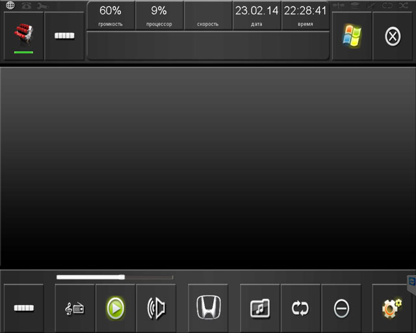Open the speaker sound settings icon

point(156,308)
